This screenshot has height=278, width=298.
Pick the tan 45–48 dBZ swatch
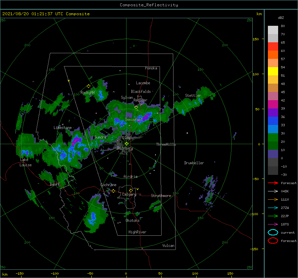pyautogui.click(x=273, y=88)
